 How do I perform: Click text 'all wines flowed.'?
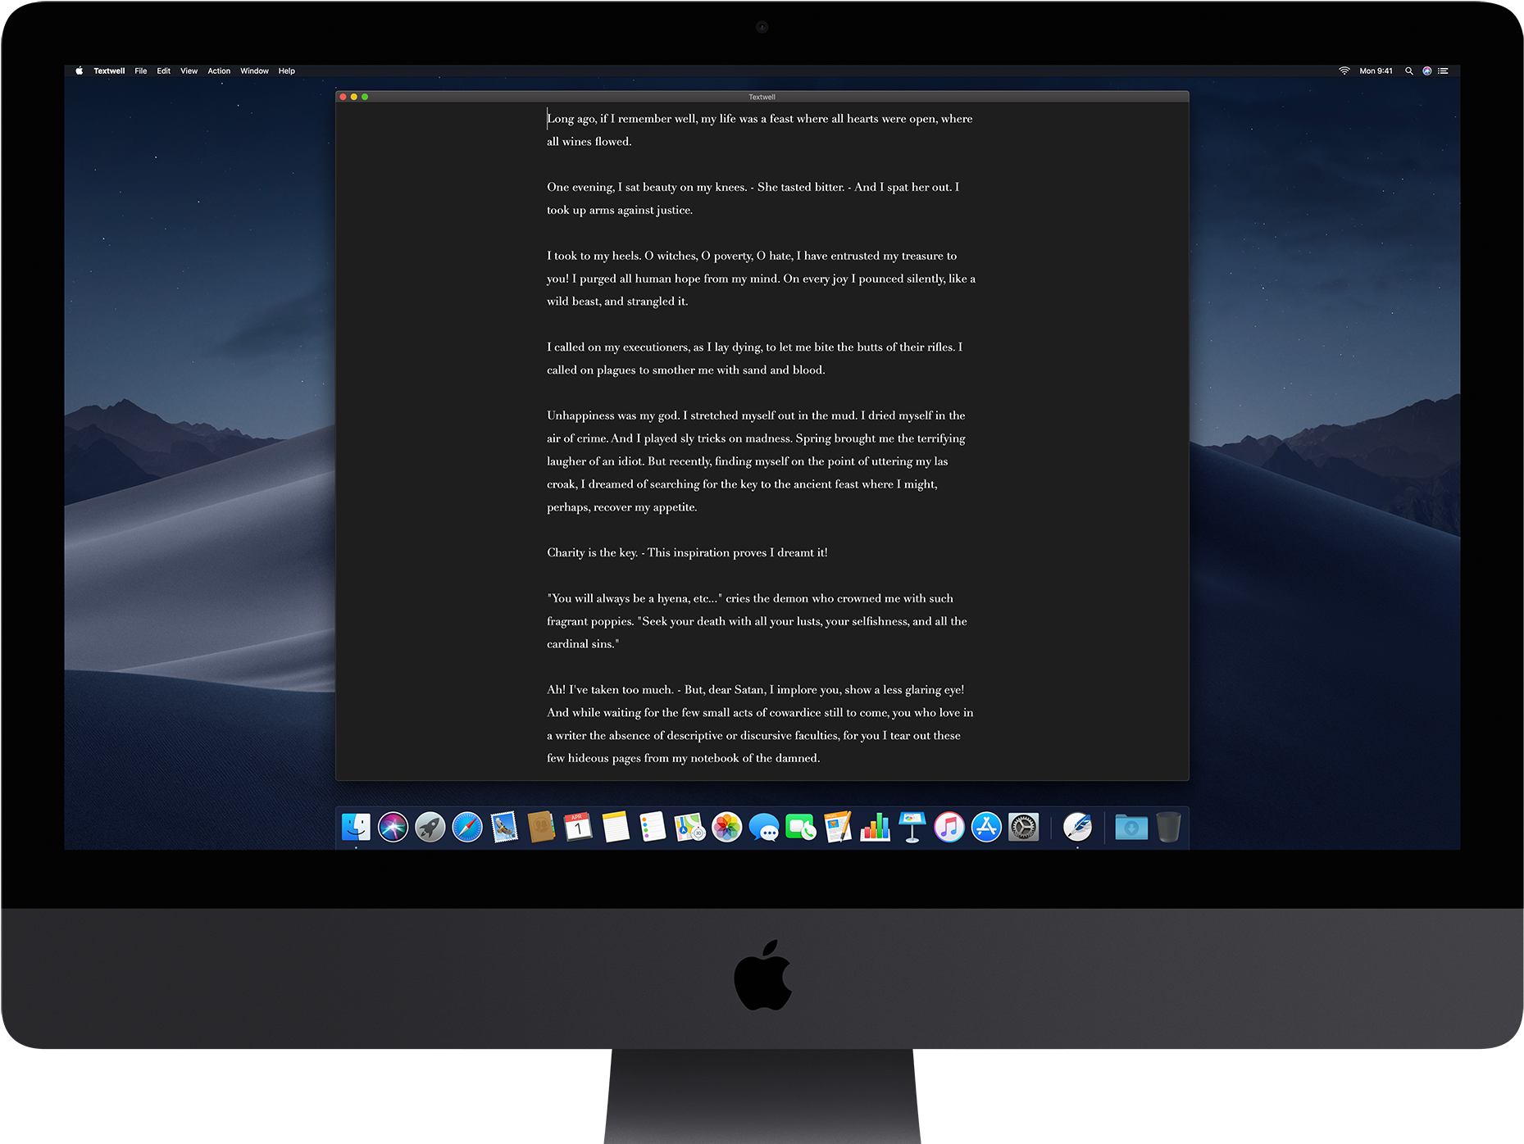pyautogui.click(x=589, y=142)
